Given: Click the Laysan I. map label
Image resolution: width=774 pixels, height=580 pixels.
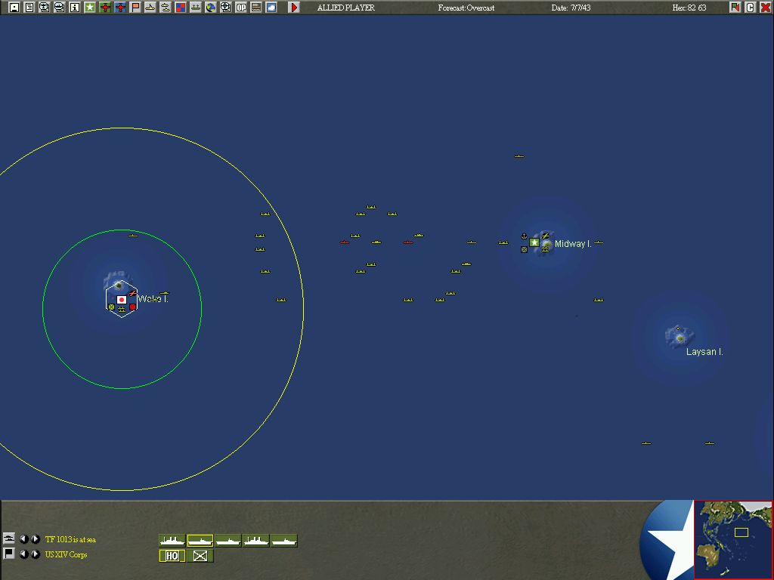Looking at the screenshot, I should click(x=704, y=352).
